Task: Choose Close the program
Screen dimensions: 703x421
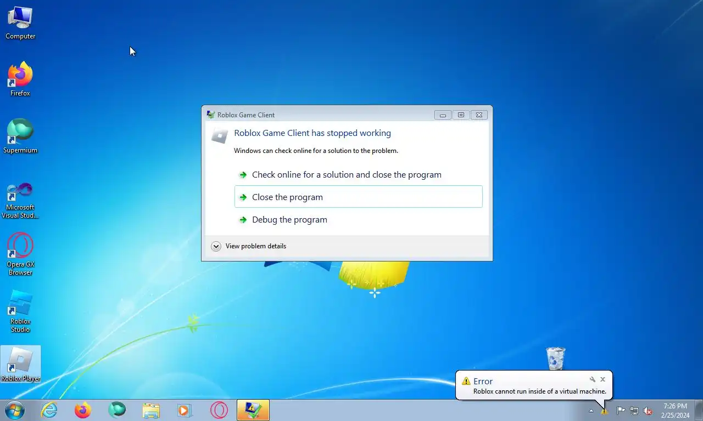Action: click(359, 197)
